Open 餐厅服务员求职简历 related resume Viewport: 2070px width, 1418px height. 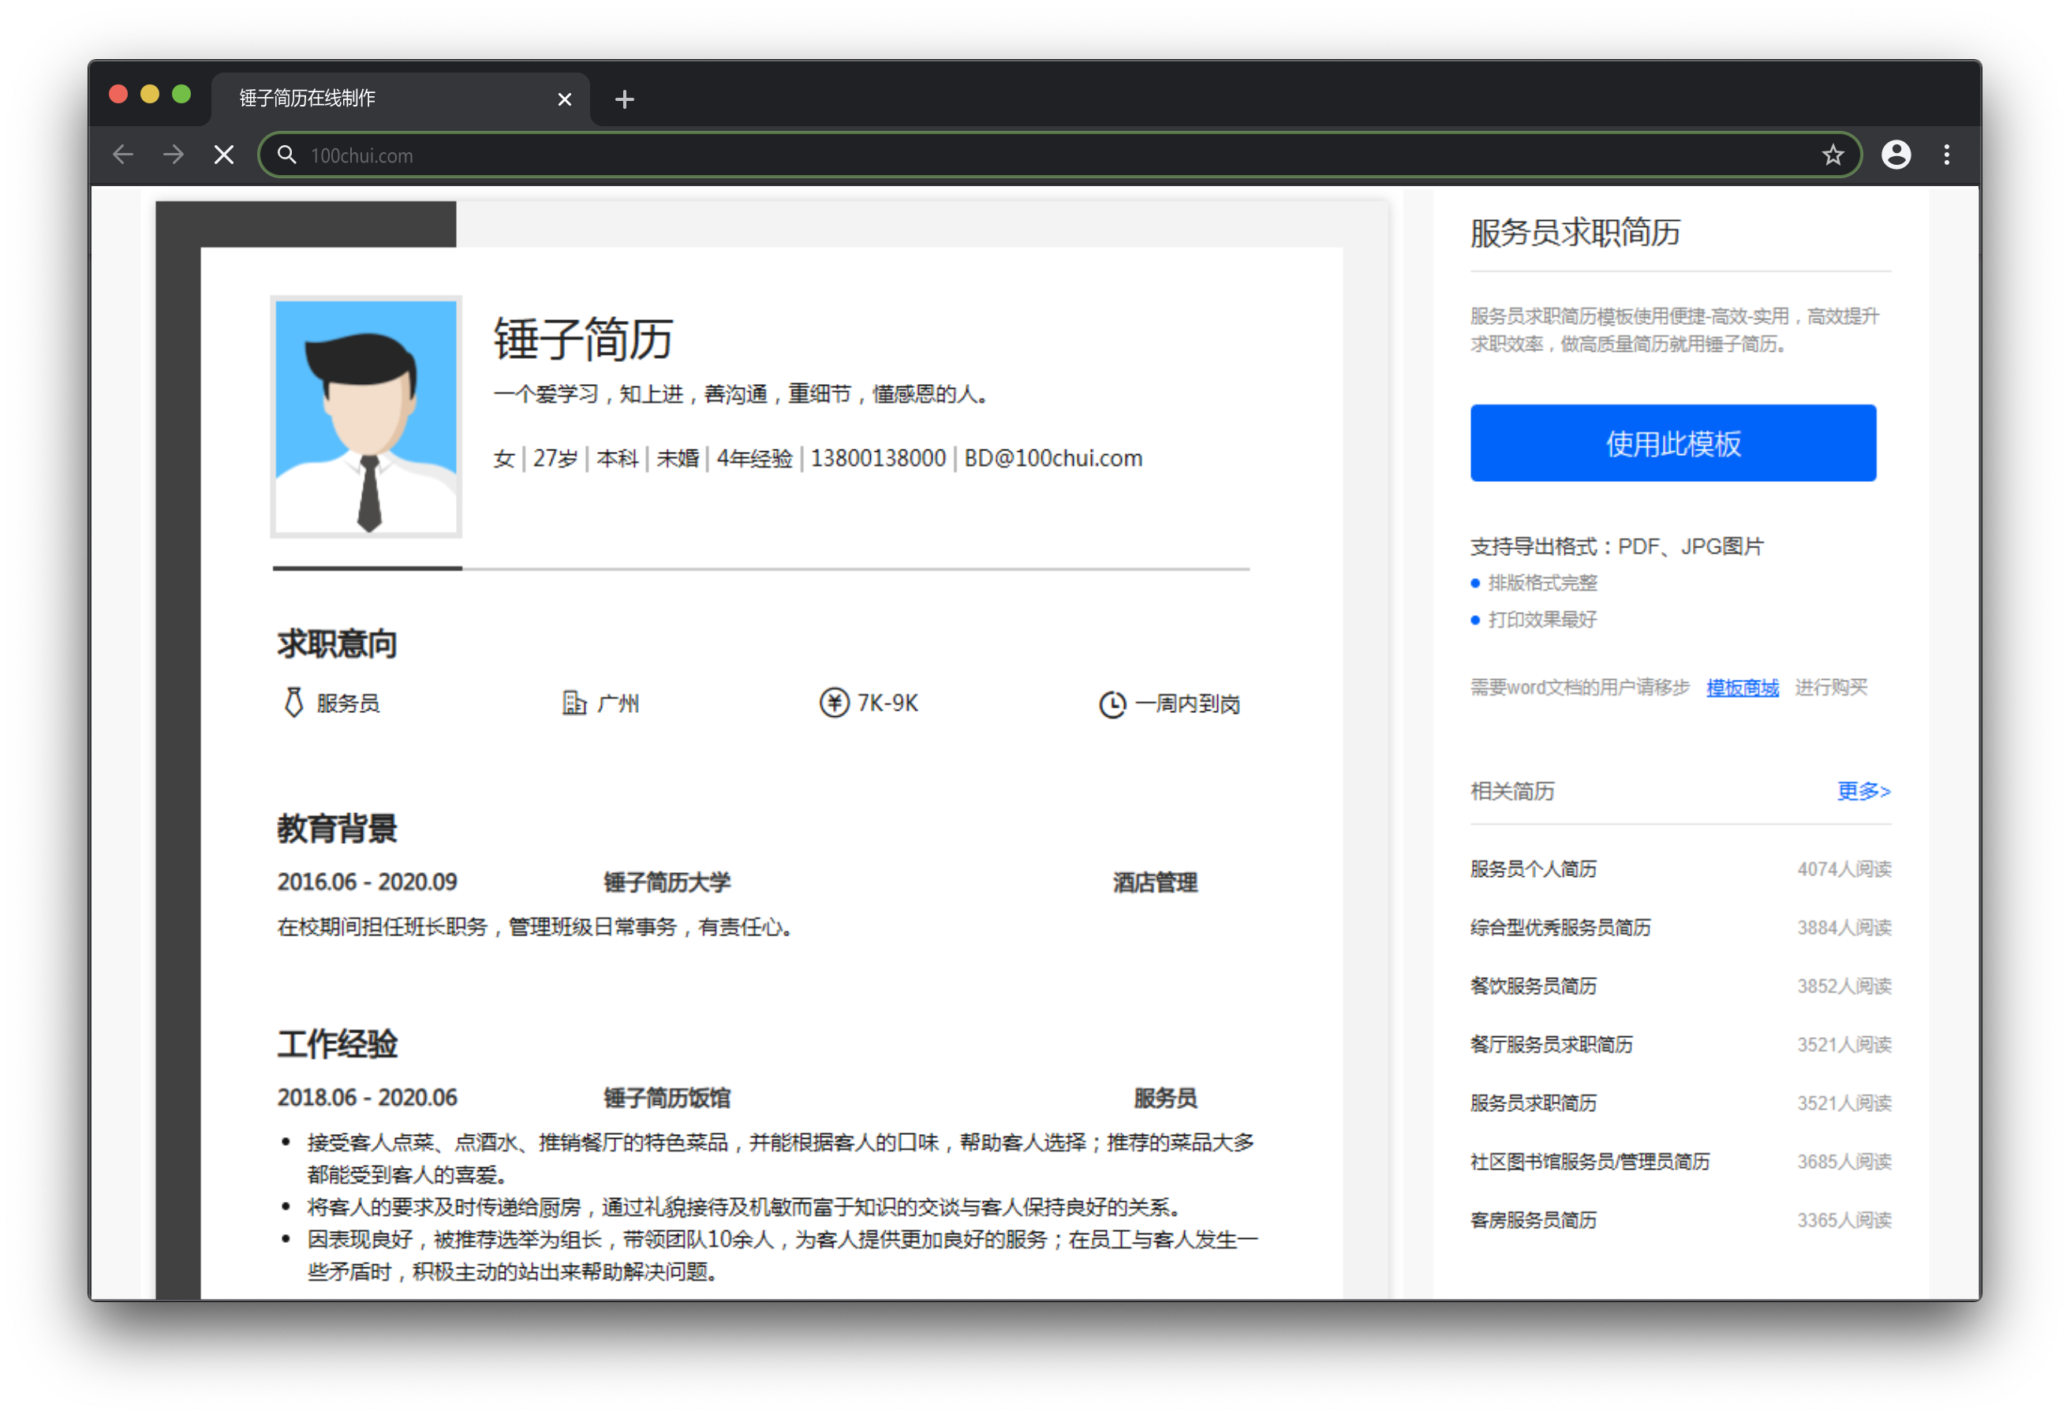pyautogui.click(x=1551, y=1044)
